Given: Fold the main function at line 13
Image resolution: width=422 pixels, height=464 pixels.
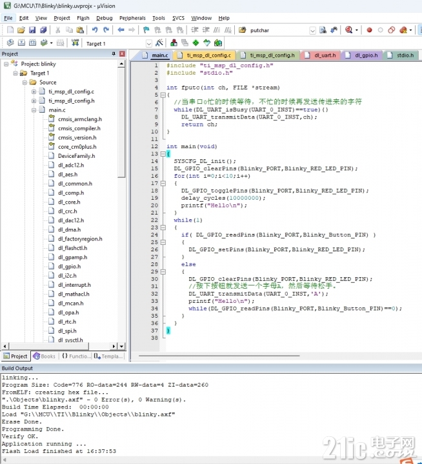Looking at the screenshot, I should [163, 154].
